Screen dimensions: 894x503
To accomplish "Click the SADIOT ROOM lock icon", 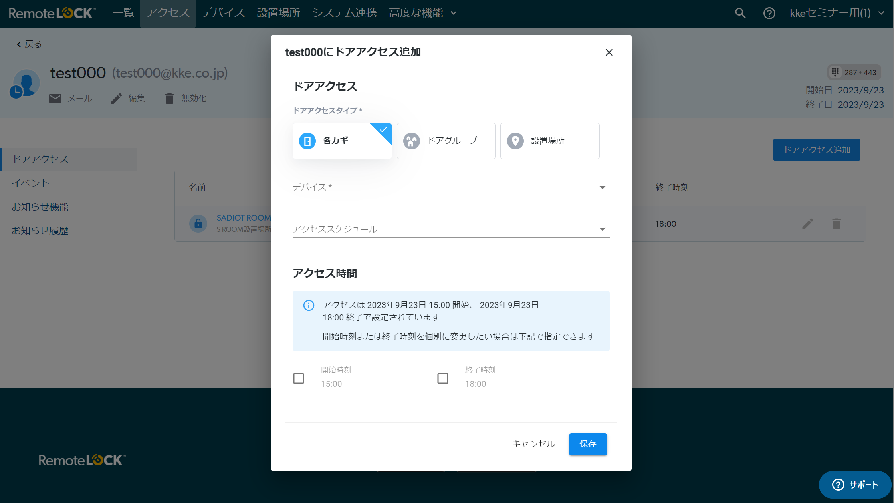I will [198, 223].
